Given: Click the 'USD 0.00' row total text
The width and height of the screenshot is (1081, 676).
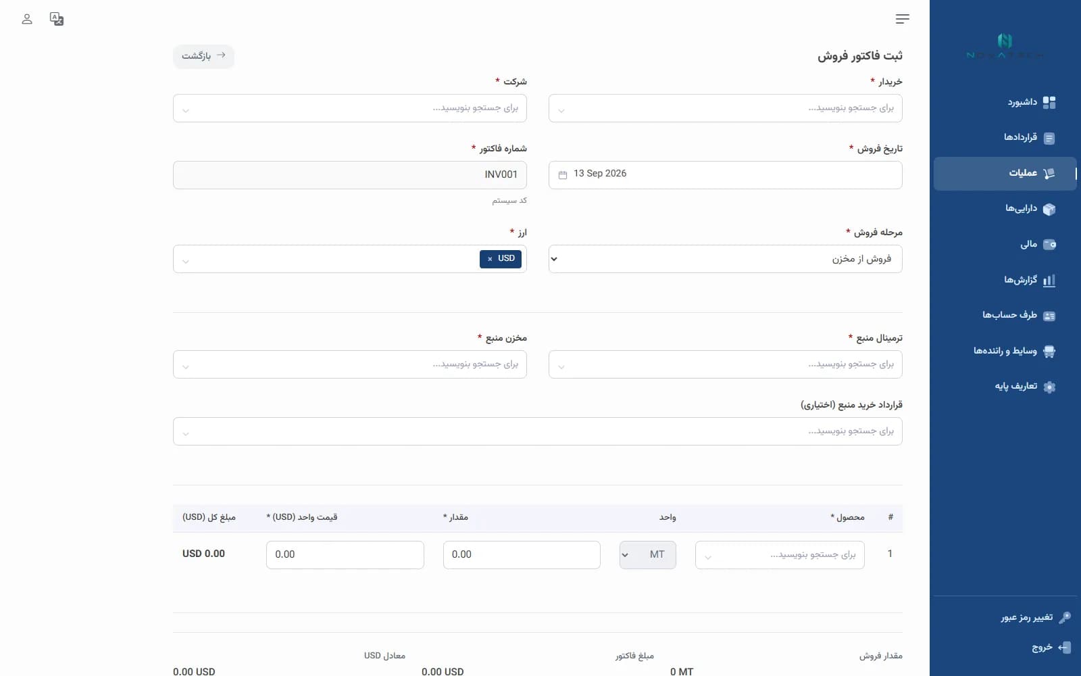Looking at the screenshot, I should (x=203, y=554).
